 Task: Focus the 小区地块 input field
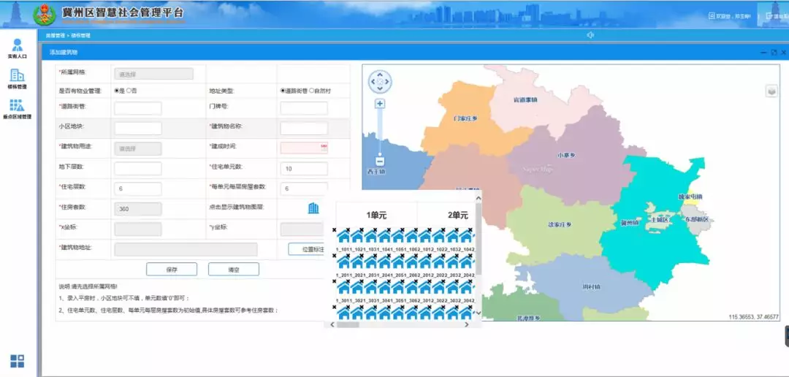(x=138, y=129)
